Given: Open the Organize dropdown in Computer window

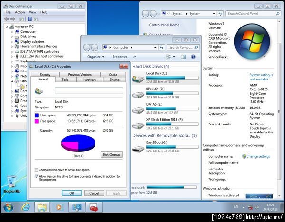Looking at the screenshot, I should coord(95,57).
